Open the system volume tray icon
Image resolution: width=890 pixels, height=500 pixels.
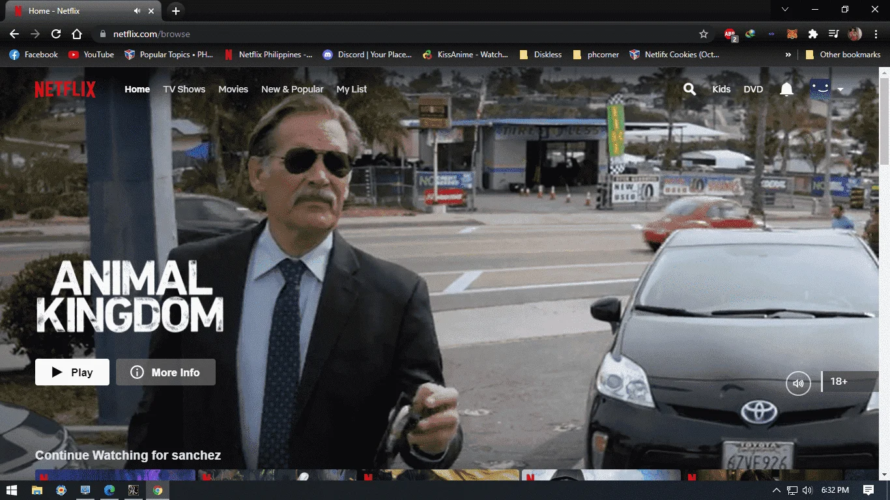point(808,490)
